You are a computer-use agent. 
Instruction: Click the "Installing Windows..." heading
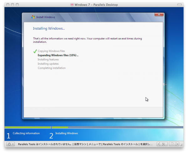(x=49, y=28)
